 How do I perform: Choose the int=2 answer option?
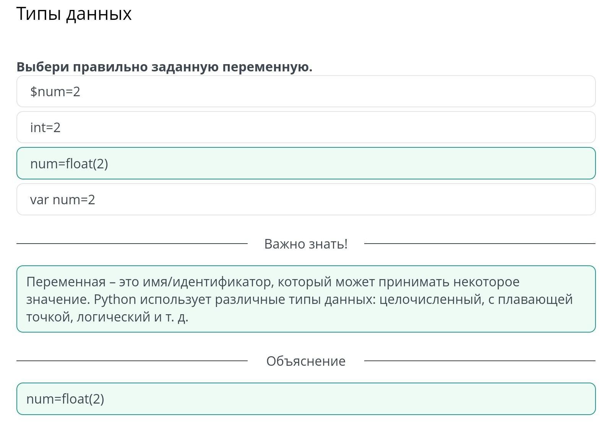[306, 127]
